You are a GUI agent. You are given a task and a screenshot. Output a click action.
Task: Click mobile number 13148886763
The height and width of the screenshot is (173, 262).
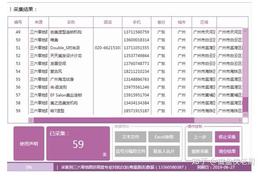(136, 79)
